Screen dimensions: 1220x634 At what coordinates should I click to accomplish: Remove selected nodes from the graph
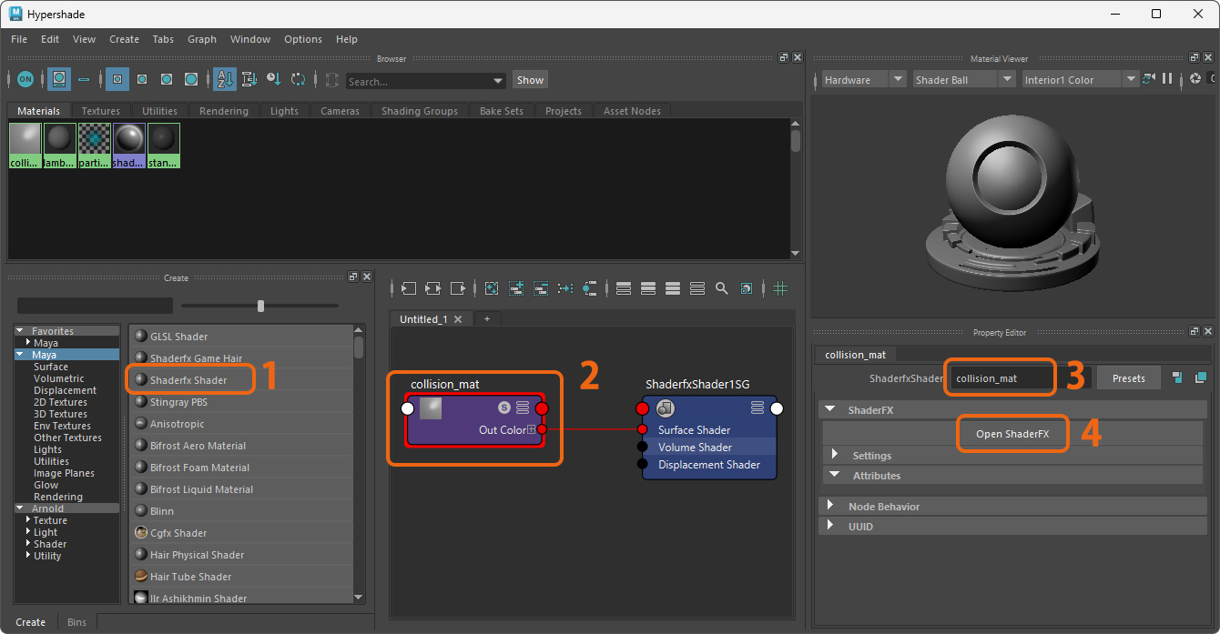(540, 288)
